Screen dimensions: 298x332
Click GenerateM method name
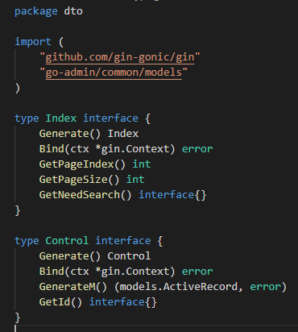tap(67, 287)
